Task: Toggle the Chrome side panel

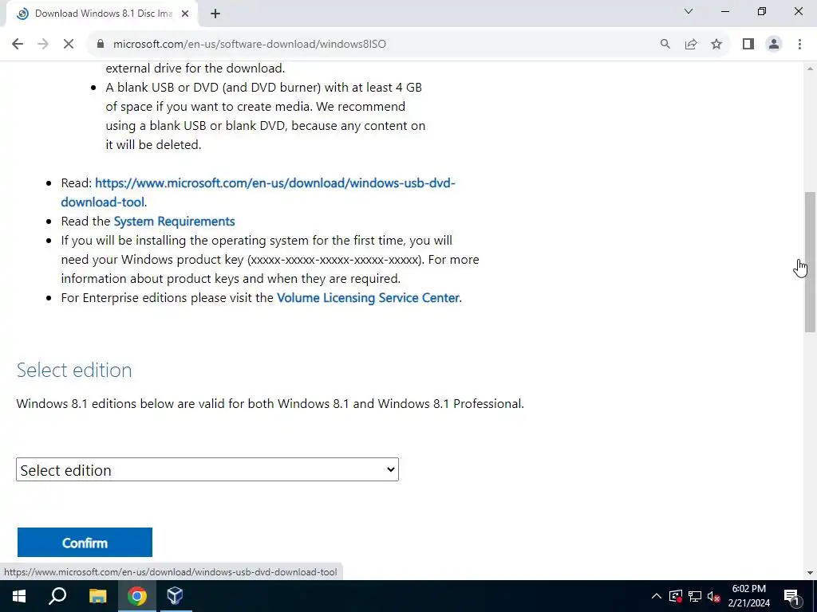Action: (748, 44)
